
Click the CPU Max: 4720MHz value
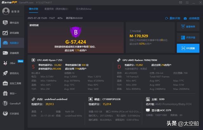coord(96,81)
